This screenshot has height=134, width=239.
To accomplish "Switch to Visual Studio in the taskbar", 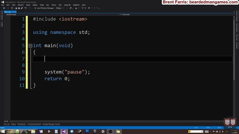I will click(x=64, y=131).
